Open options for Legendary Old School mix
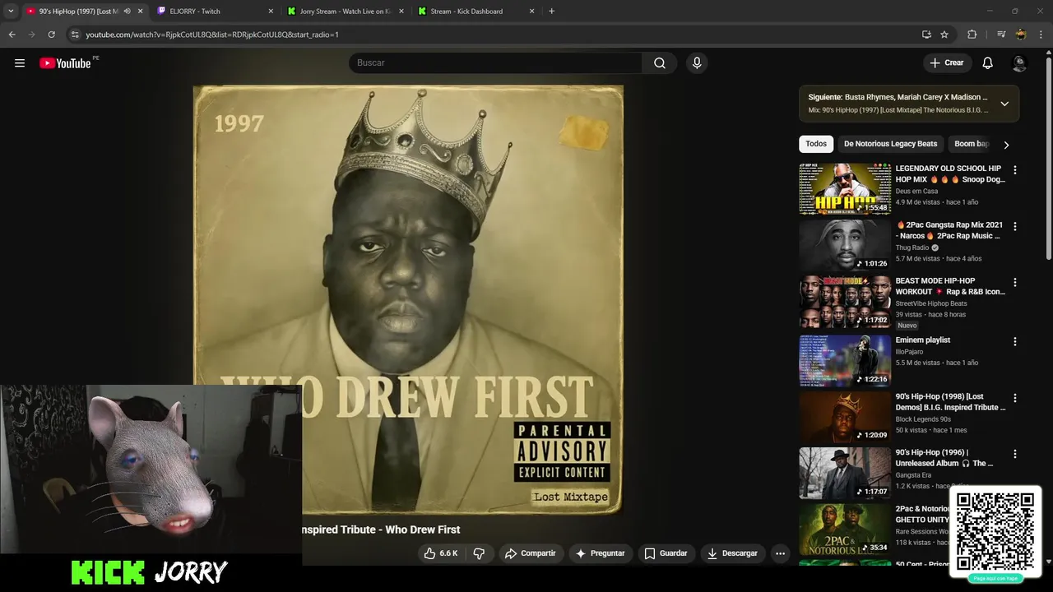 1014,170
